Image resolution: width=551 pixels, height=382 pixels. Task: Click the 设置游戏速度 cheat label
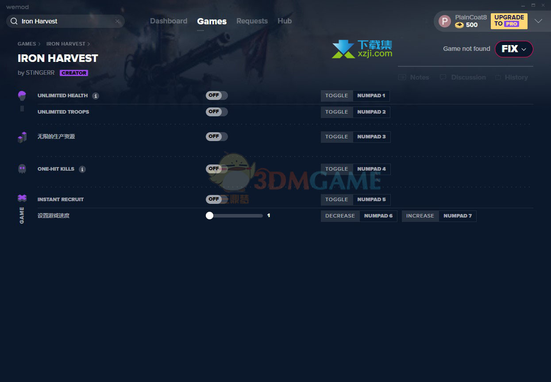(x=54, y=216)
